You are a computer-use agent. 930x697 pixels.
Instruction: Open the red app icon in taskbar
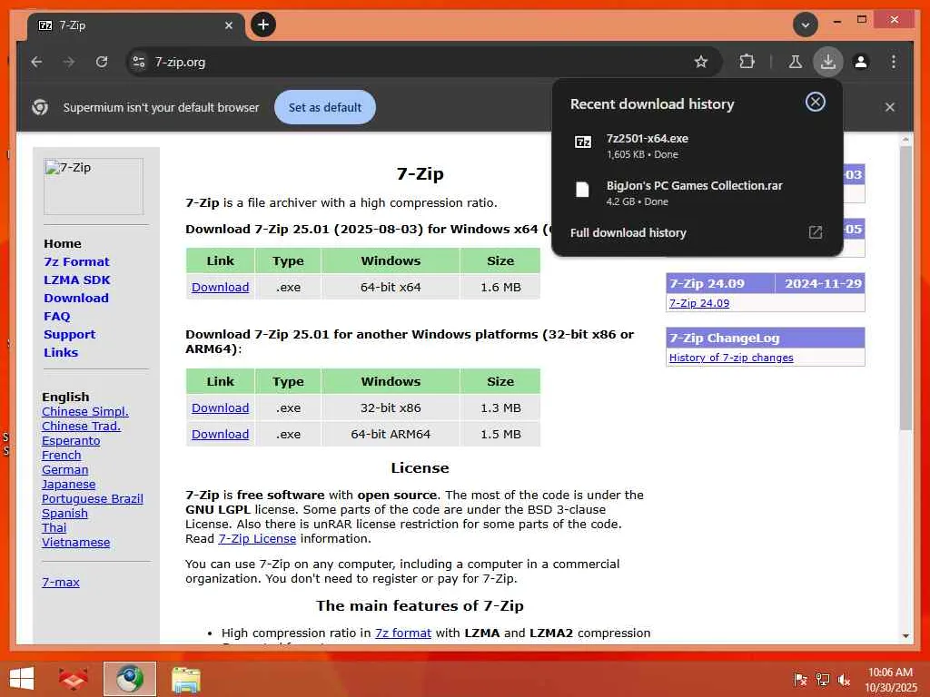tap(73, 679)
